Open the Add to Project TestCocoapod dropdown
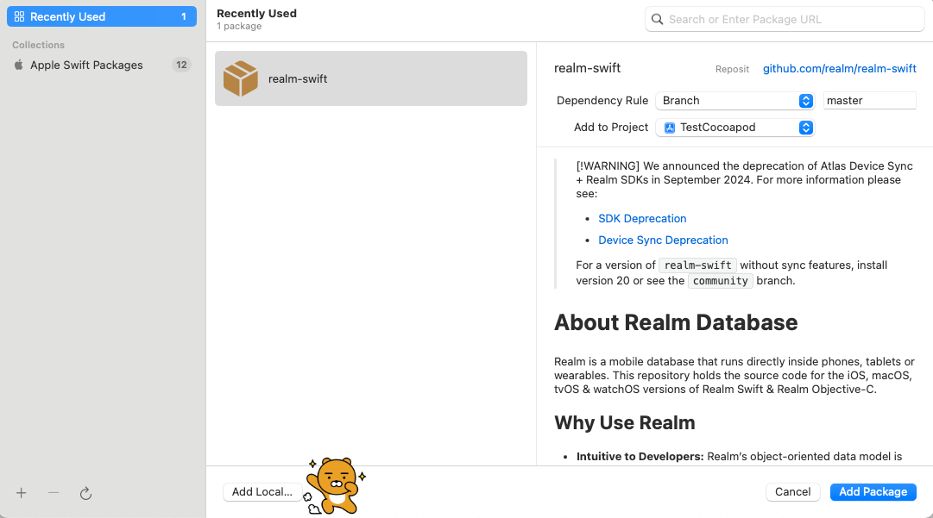 [734, 127]
